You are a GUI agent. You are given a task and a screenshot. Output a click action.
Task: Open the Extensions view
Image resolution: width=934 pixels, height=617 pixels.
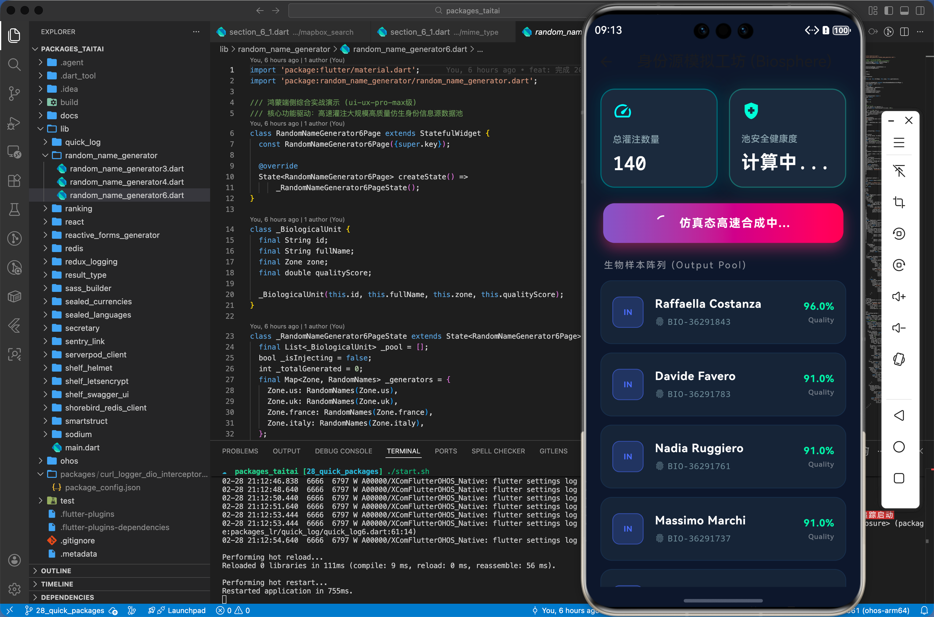[14, 181]
